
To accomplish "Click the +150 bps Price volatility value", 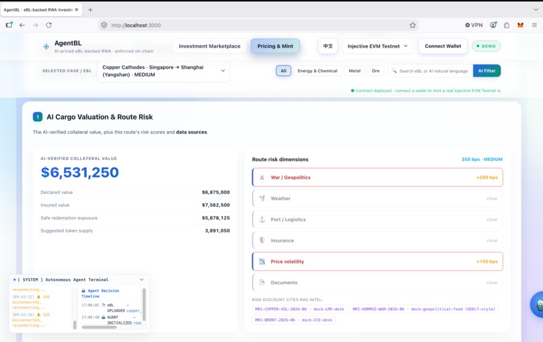I will [x=487, y=261].
